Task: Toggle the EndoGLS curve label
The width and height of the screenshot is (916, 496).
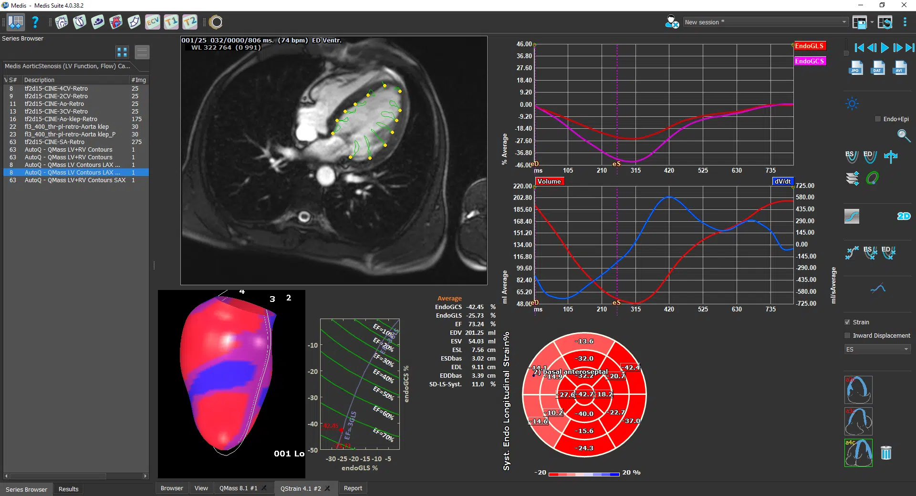Action: 809,46
